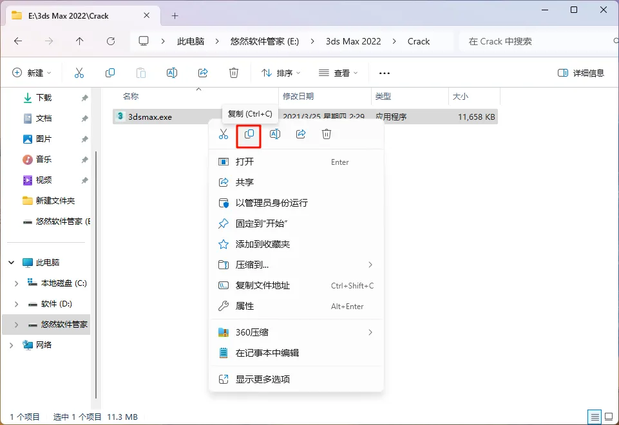619x425 pixels.
Task: Choose 显示更多选项
Action: click(296, 379)
